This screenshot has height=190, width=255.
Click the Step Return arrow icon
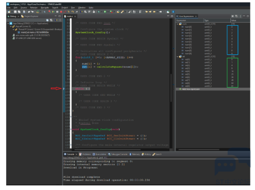pos(76,12)
